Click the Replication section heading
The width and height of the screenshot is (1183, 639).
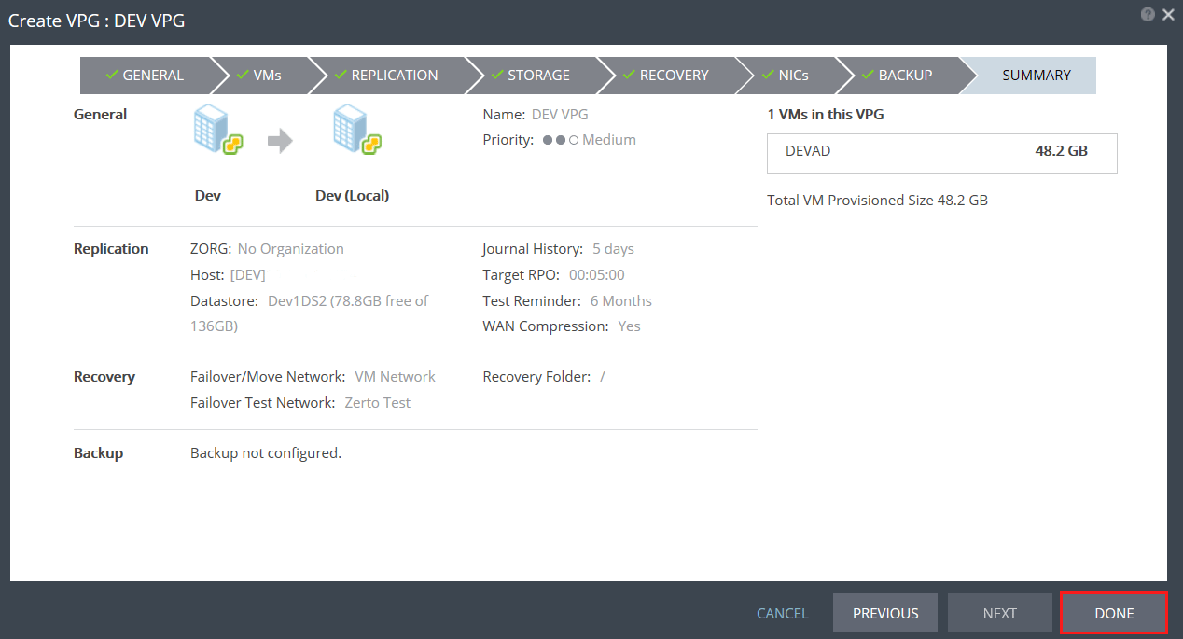tap(111, 249)
